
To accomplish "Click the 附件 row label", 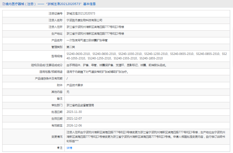I will (60, 85).
